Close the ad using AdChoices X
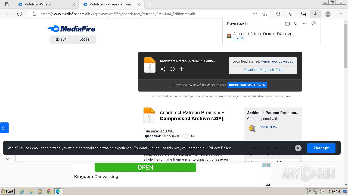 tap(268, 165)
